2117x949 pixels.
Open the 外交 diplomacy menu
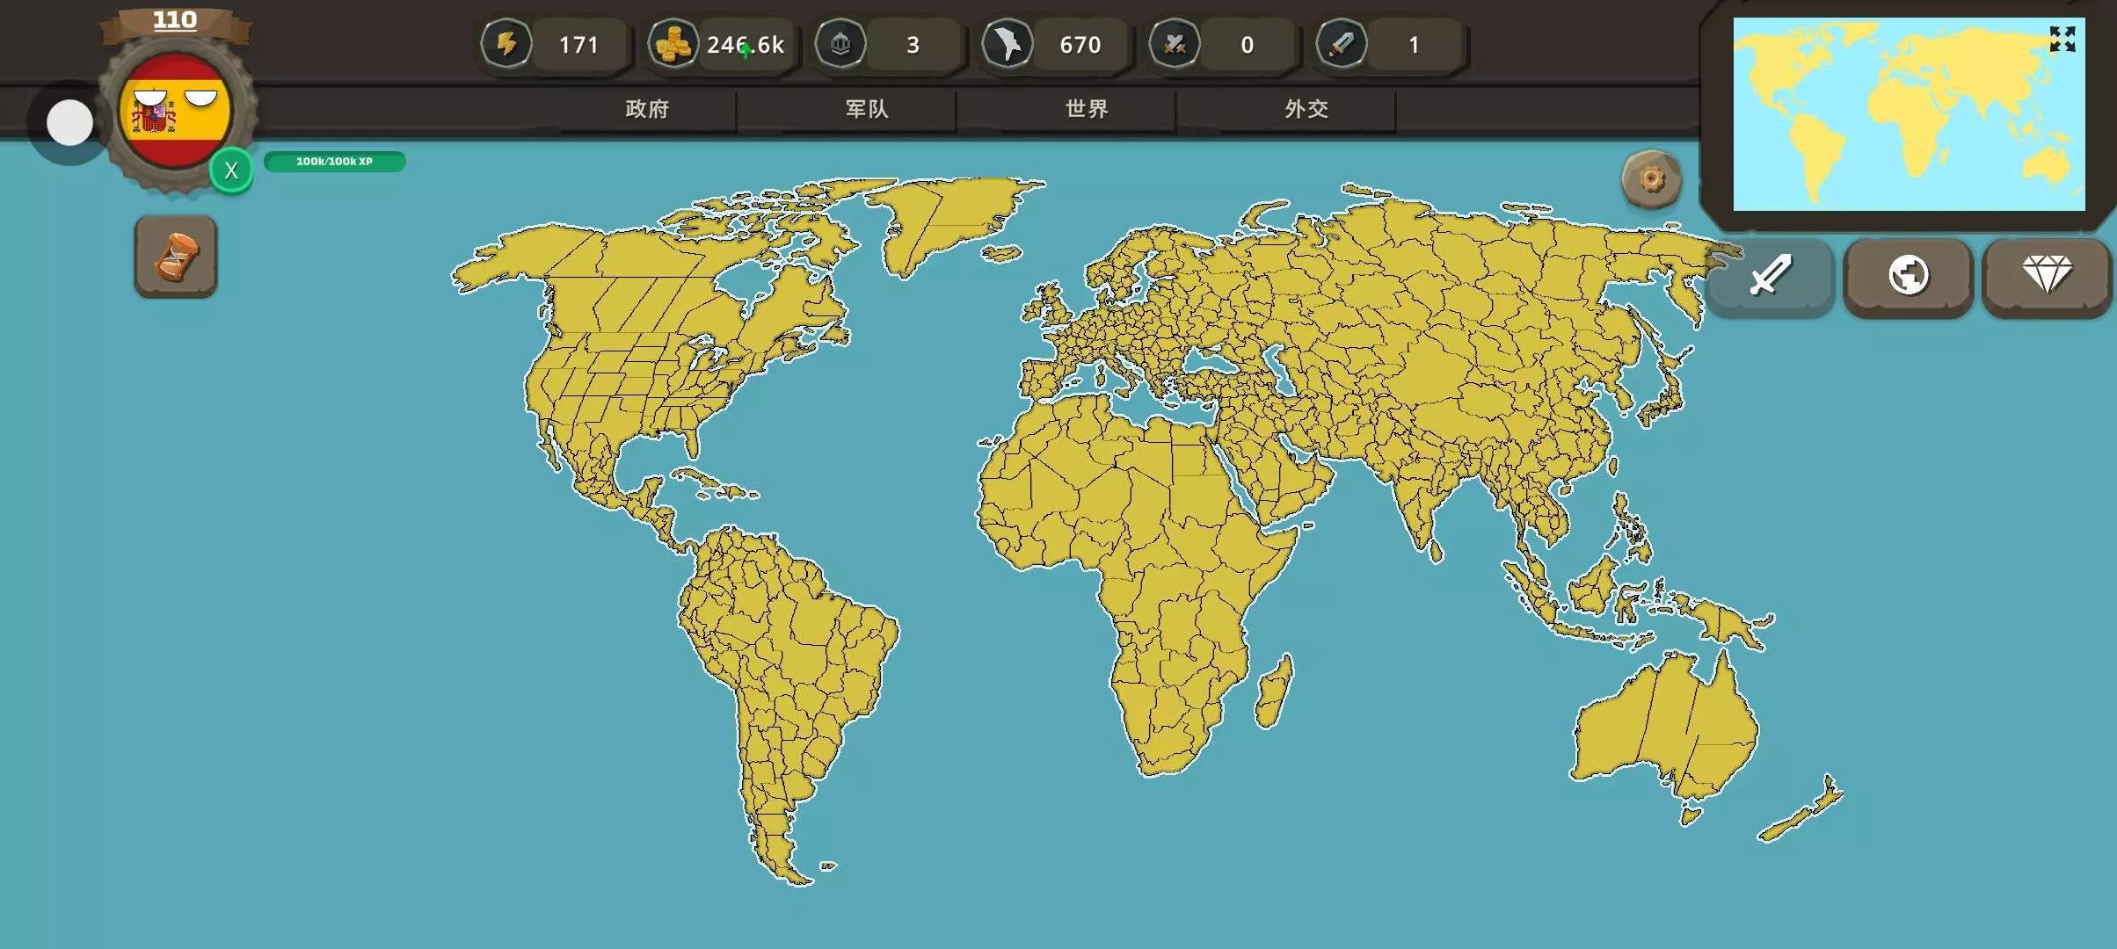(x=1306, y=109)
